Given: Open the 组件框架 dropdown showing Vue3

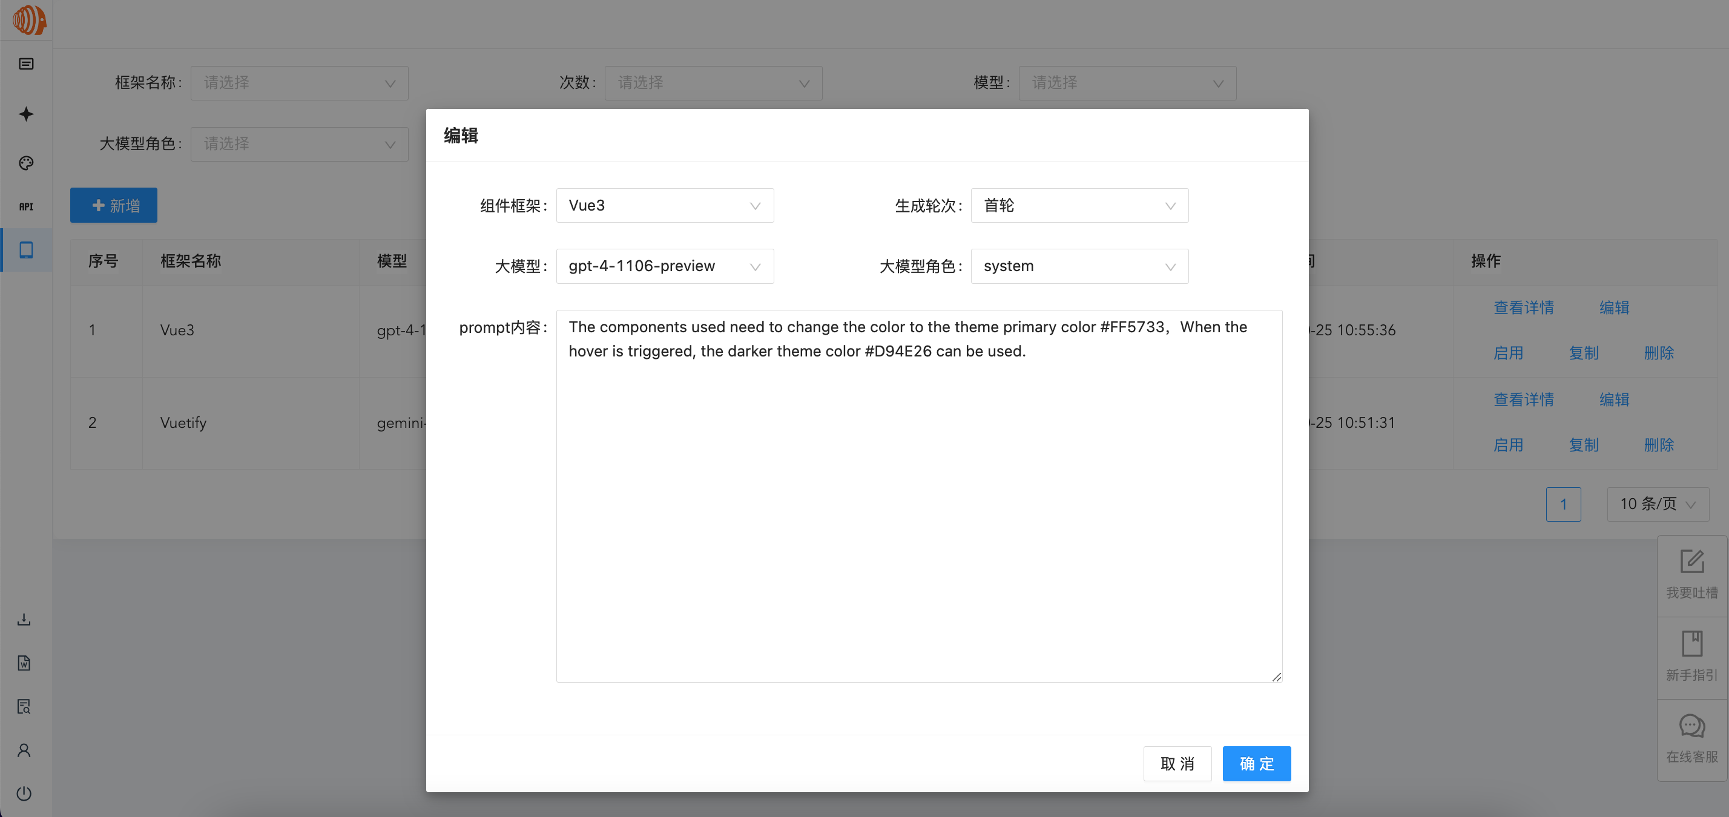Looking at the screenshot, I should [665, 205].
